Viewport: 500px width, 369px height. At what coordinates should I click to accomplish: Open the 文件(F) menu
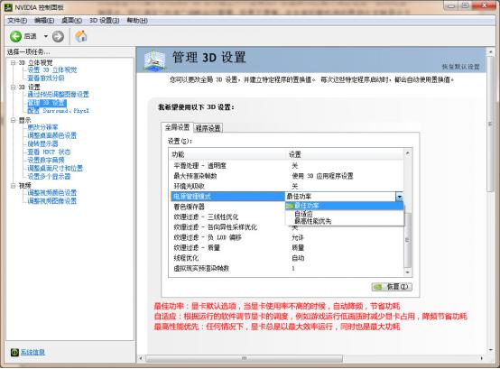click(x=17, y=21)
